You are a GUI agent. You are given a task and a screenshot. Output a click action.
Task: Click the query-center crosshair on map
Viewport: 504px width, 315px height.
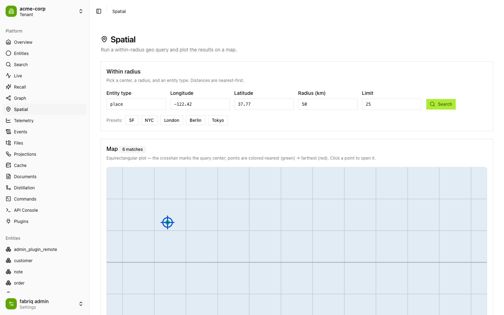(x=168, y=222)
